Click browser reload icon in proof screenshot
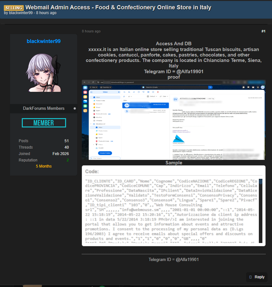This screenshot has width=272, height=287. (93, 83)
